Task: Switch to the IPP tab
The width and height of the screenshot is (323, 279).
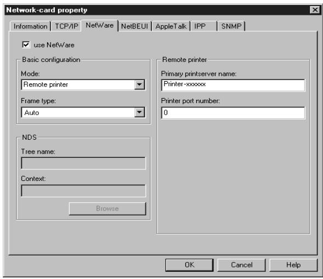Action: (x=204, y=26)
